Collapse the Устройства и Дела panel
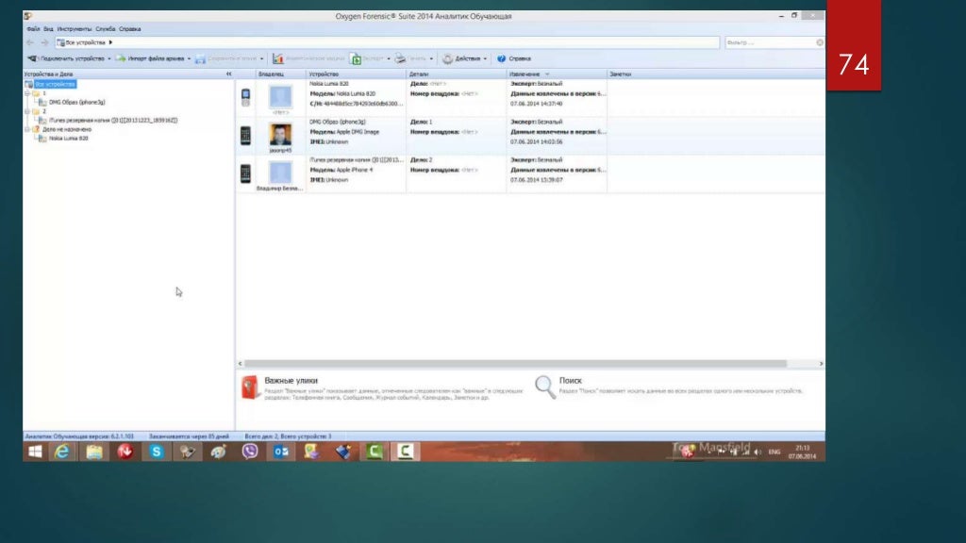 pos(228,74)
